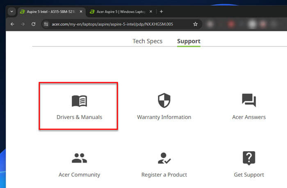Close the Acer Aspire 5 Windows Laptop tab
The width and height of the screenshot is (287, 188).
151,11
